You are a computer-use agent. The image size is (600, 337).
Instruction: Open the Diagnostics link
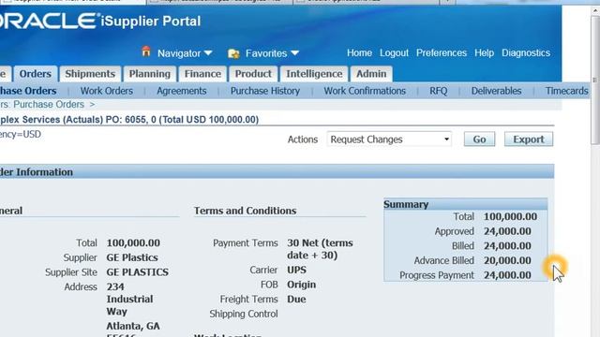pyautogui.click(x=526, y=52)
